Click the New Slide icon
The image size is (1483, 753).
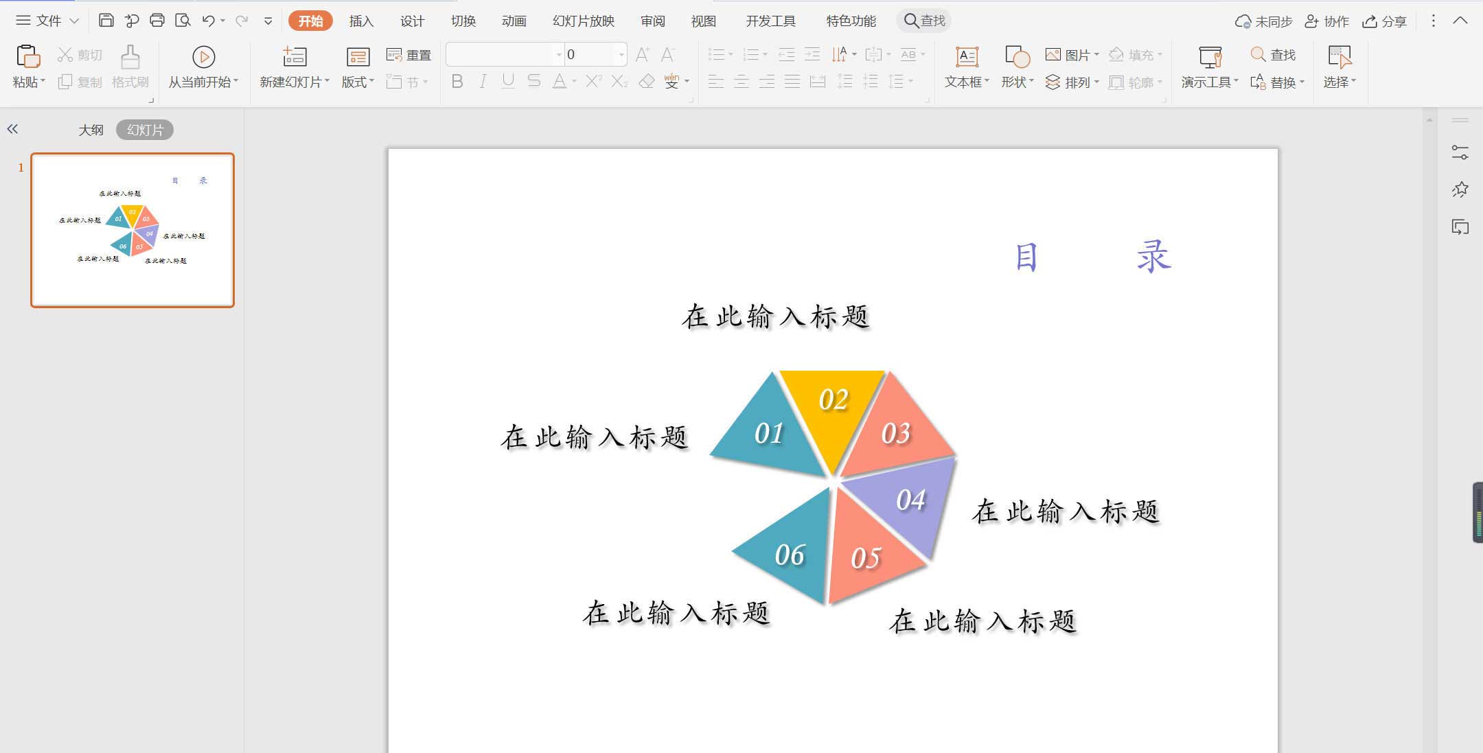click(294, 57)
